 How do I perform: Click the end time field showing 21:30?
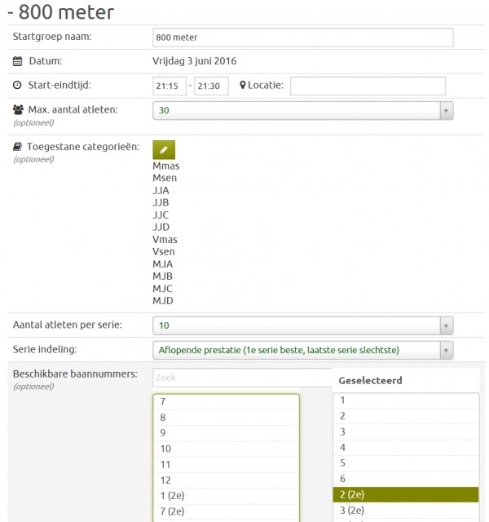click(x=211, y=86)
